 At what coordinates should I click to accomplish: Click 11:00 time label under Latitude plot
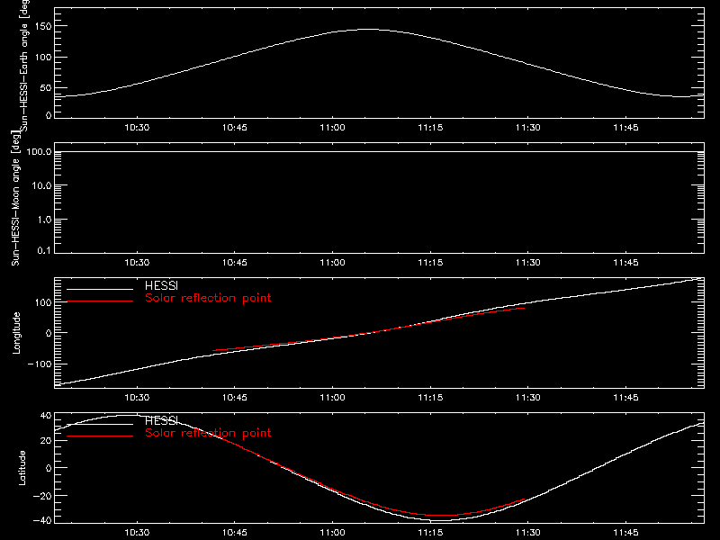tap(332, 532)
